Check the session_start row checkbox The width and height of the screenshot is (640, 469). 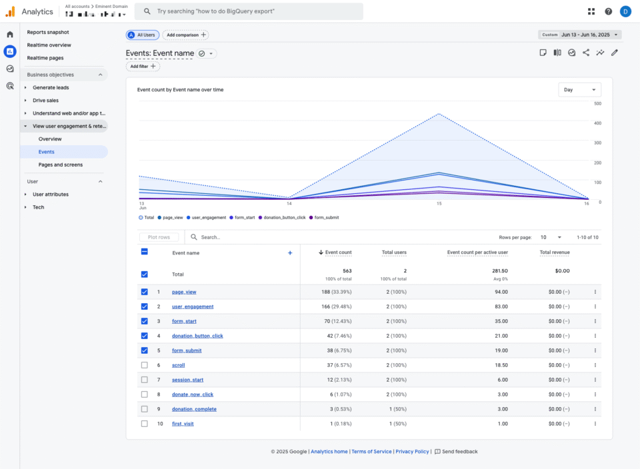pyautogui.click(x=145, y=380)
